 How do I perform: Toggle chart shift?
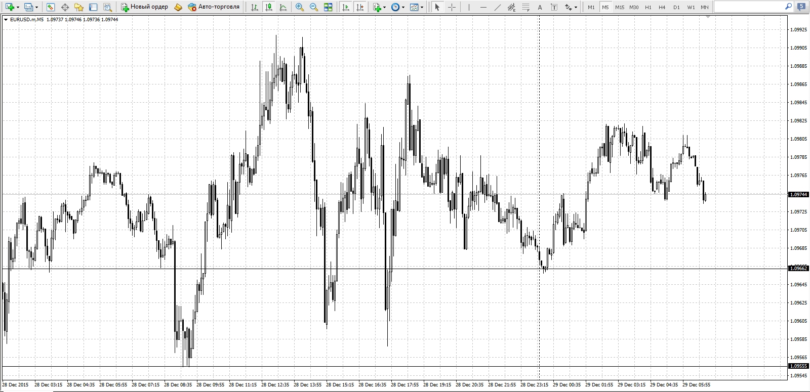[x=360, y=7]
